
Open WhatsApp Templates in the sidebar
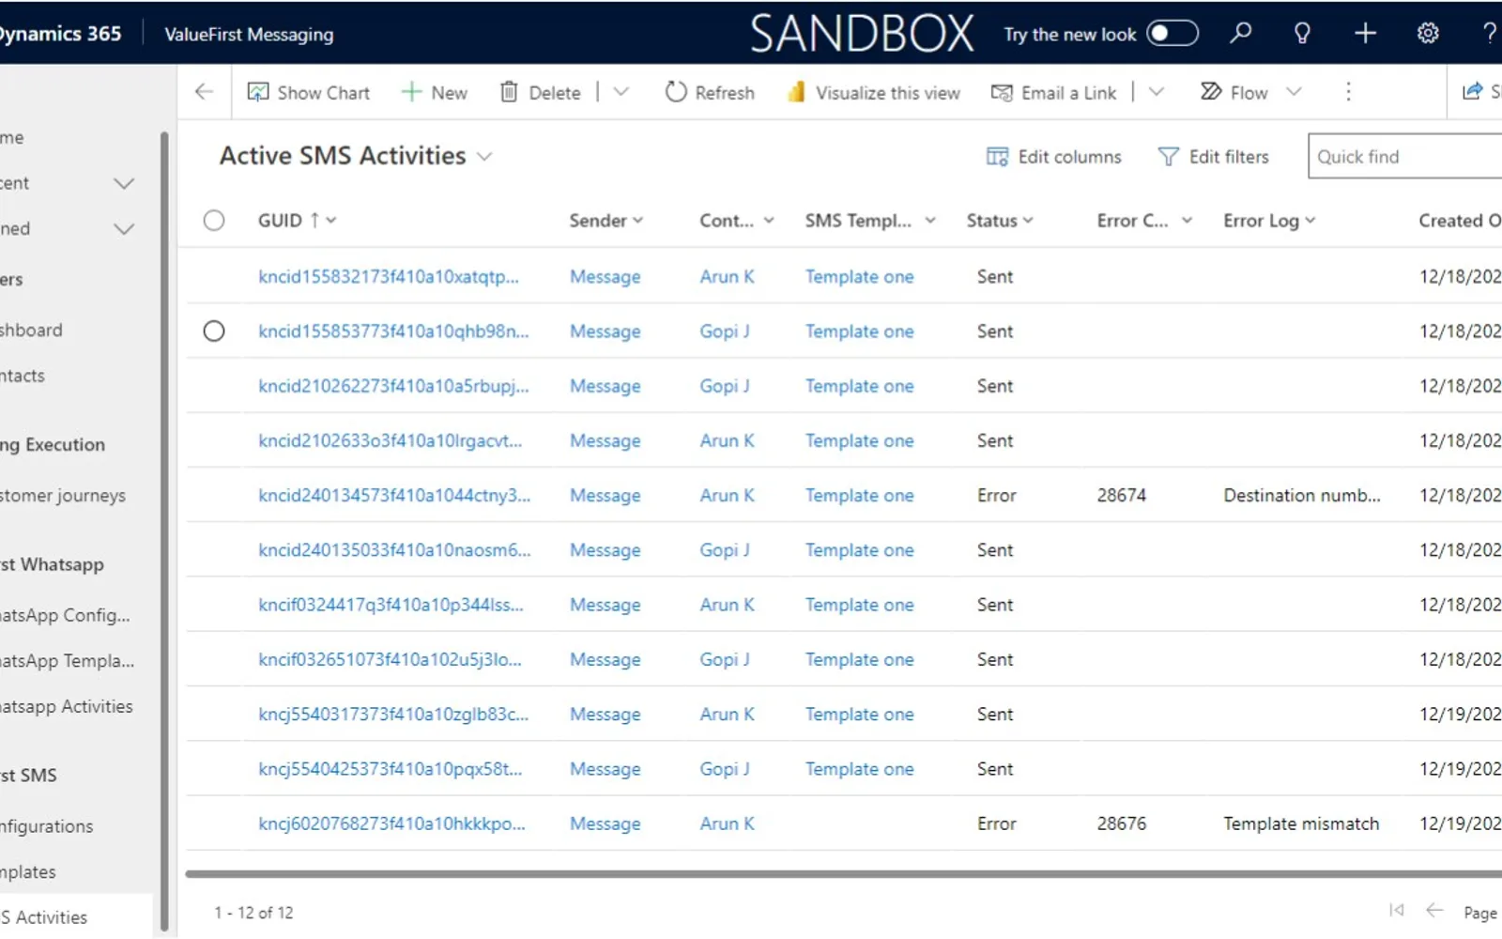pos(67,661)
